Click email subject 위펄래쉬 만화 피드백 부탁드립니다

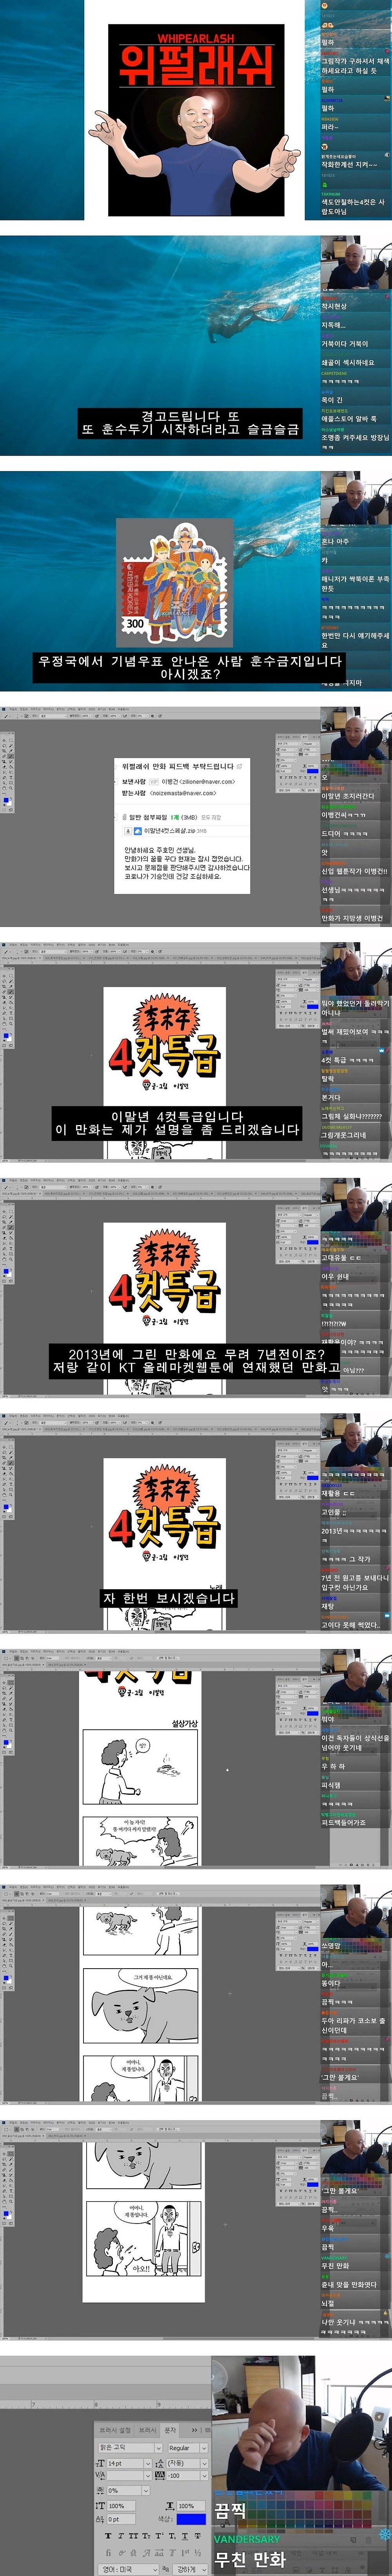[x=178, y=766]
